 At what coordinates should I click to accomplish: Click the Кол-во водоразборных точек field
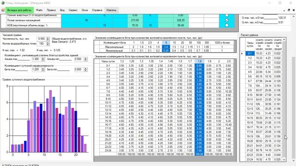click(x=41, y=44)
